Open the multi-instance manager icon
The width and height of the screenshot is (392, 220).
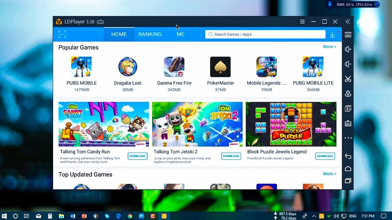348,108
